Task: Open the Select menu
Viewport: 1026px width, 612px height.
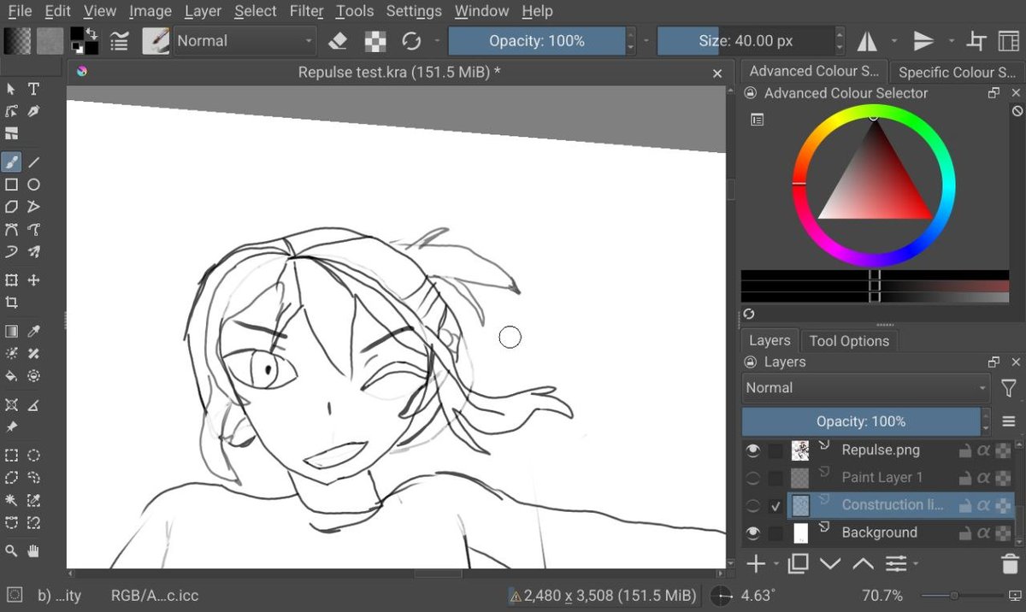Action: tap(256, 11)
